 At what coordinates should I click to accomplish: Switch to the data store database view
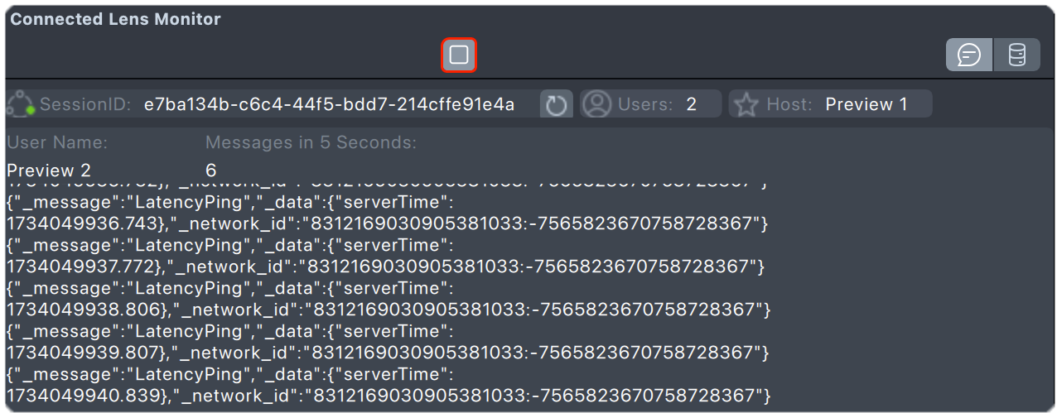pos(1016,55)
